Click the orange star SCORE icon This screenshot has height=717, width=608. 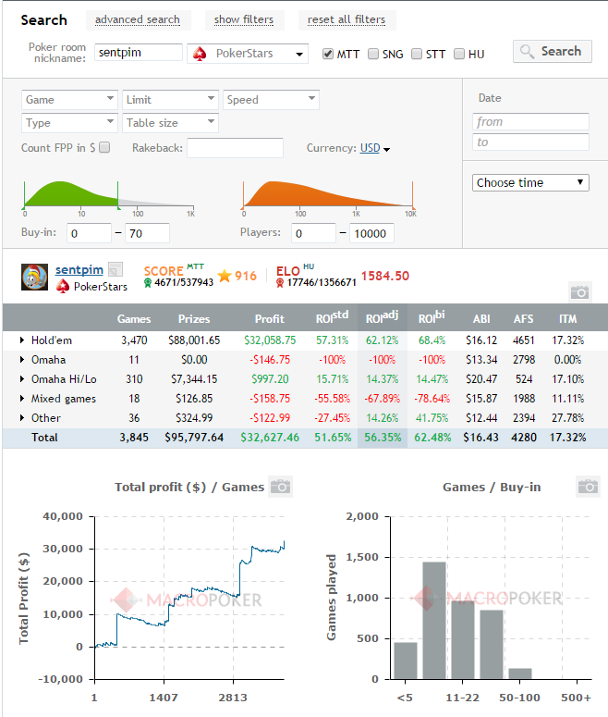coord(225,276)
